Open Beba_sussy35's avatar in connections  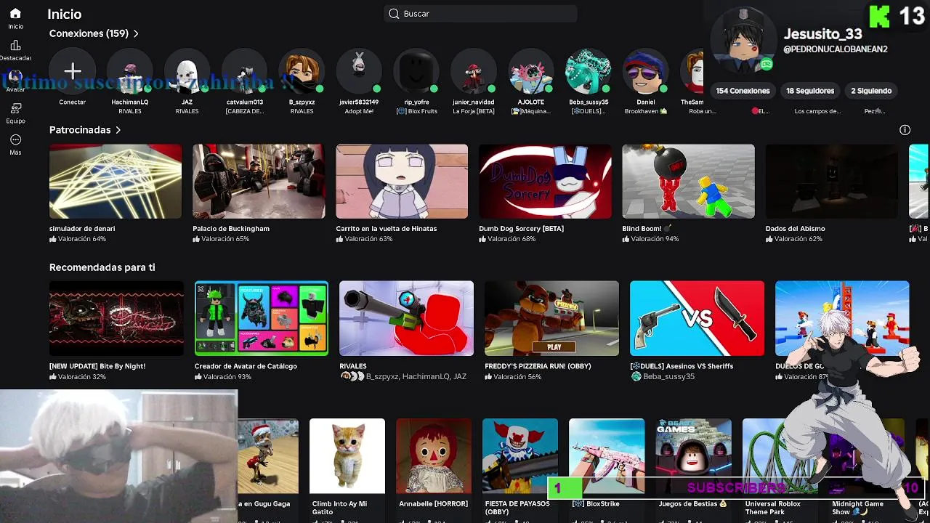(x=589, y=71)
